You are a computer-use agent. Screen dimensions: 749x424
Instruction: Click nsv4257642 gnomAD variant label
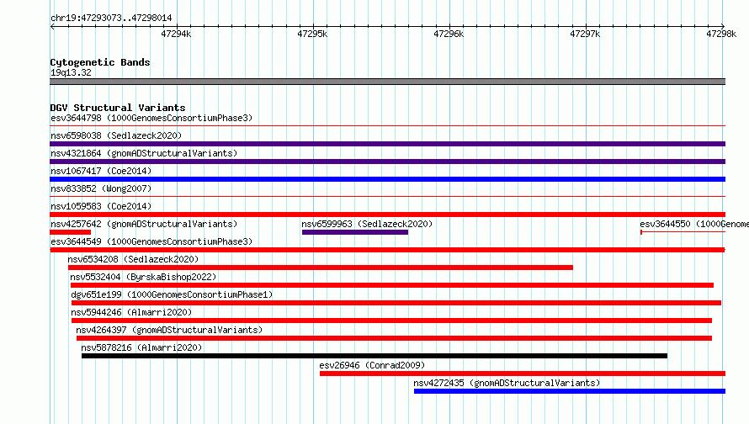144,224
